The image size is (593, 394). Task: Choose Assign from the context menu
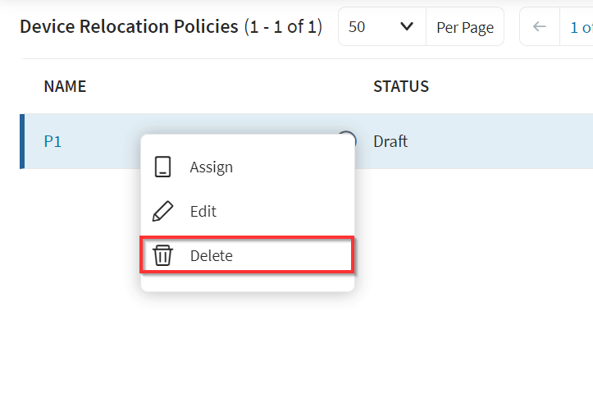pyautogui.click(x=211, y=167)
